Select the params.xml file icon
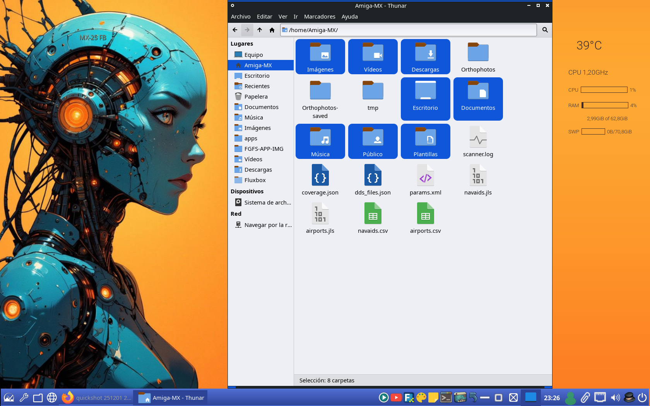The image size is (650, 406). (x=426, y=175)
